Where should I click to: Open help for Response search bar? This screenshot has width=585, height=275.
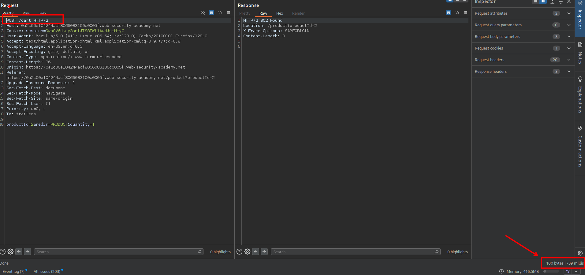click(x=240, y=251)
